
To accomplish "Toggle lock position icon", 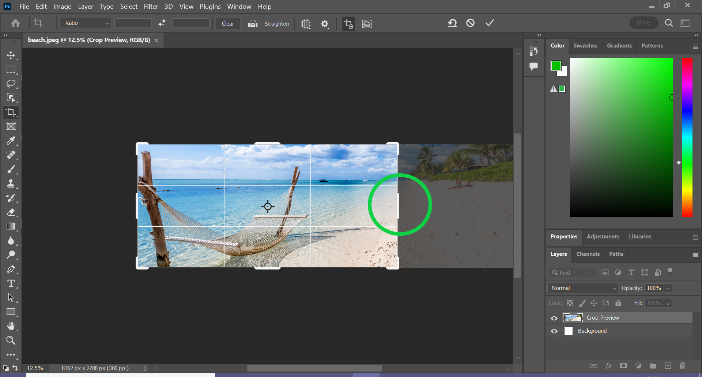I will coord(594,303).
